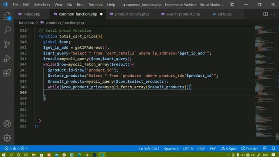279x157 pixels.
Task: Open the Extensions view
Action: click(7, 73)
